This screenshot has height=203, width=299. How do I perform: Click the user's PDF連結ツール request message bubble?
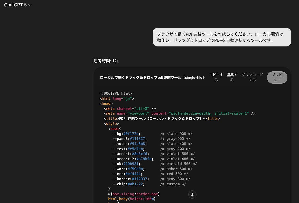tap(222, 37)
